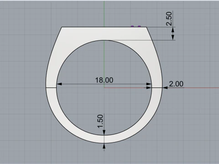Select the 1.50 bottom thickness dimension
Image resolution: width=219 pixels, height=164 pixels.
point(100,121)
